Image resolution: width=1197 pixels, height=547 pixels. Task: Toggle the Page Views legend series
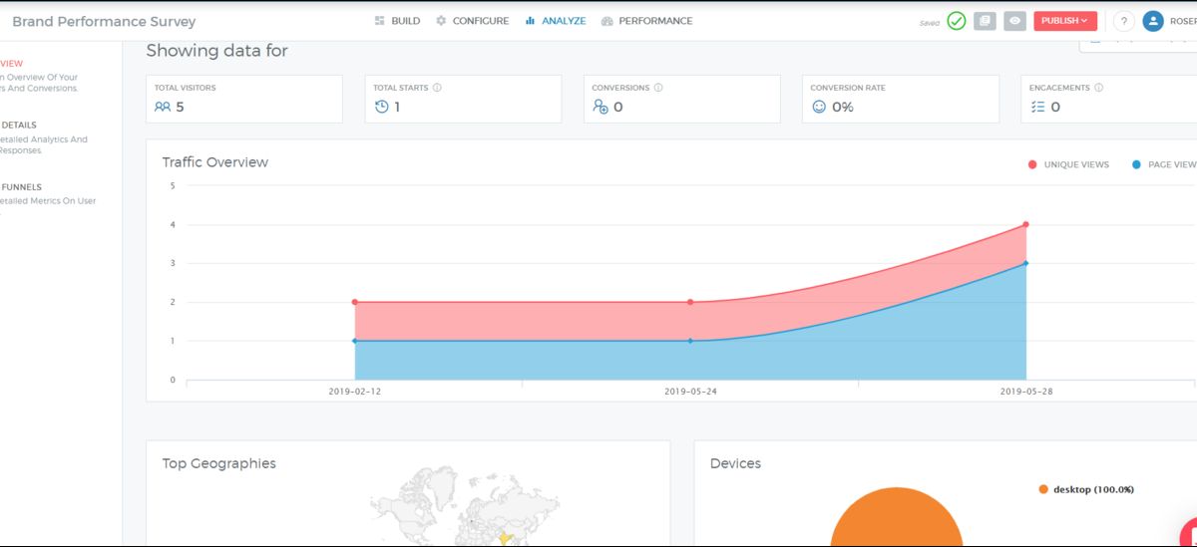tap(1163, 164)
